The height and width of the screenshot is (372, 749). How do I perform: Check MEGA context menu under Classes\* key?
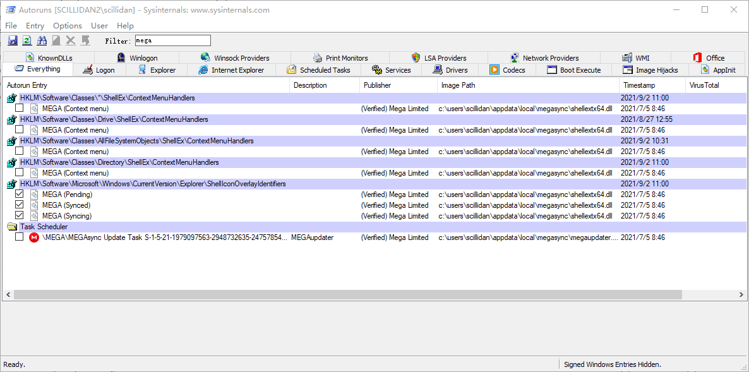tap(19, 108)
